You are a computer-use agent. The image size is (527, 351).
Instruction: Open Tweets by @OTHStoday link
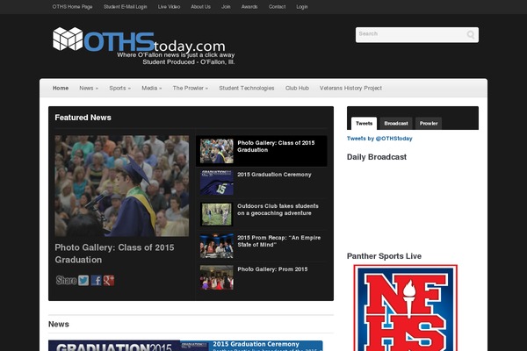click(x=379, y=139)
